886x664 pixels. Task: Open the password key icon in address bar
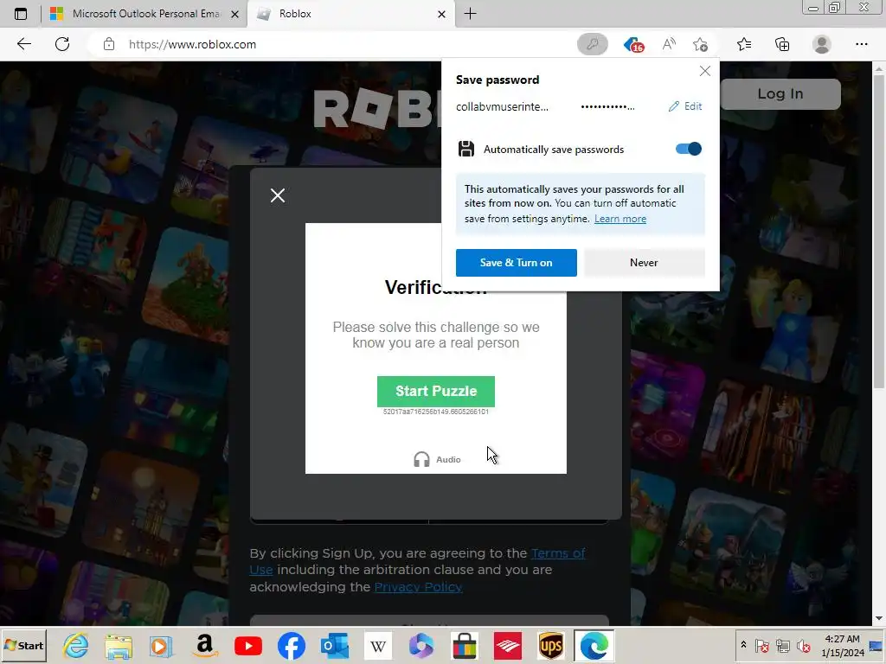(592, 44)
